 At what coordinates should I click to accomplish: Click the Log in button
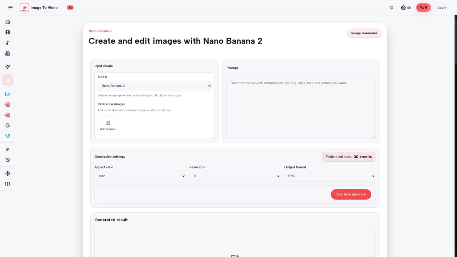[442, 7]
